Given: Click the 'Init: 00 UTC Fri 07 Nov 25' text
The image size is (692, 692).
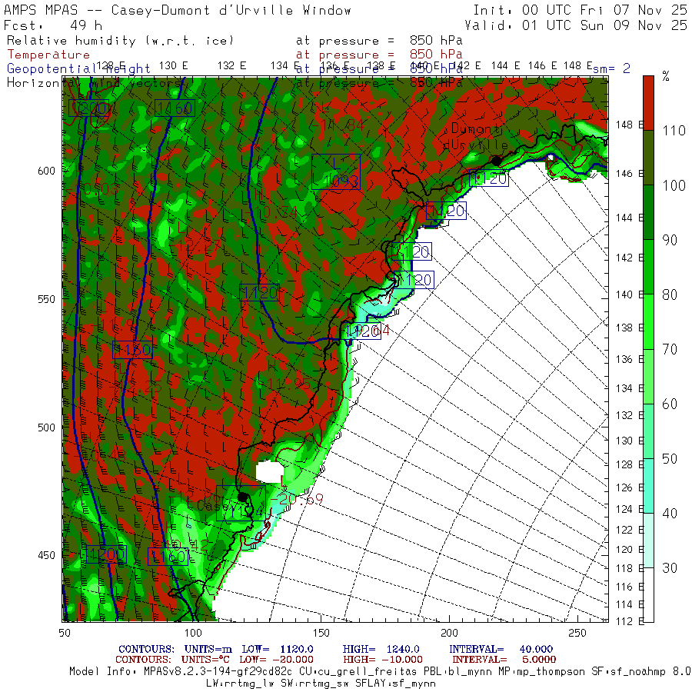Looking at the screenshot, I should tap(580, 10).
